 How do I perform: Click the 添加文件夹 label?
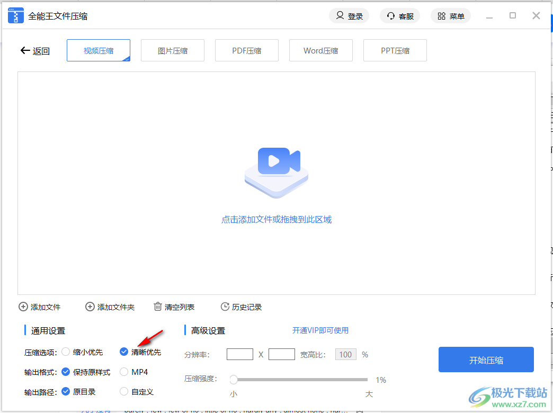(116, 307)
